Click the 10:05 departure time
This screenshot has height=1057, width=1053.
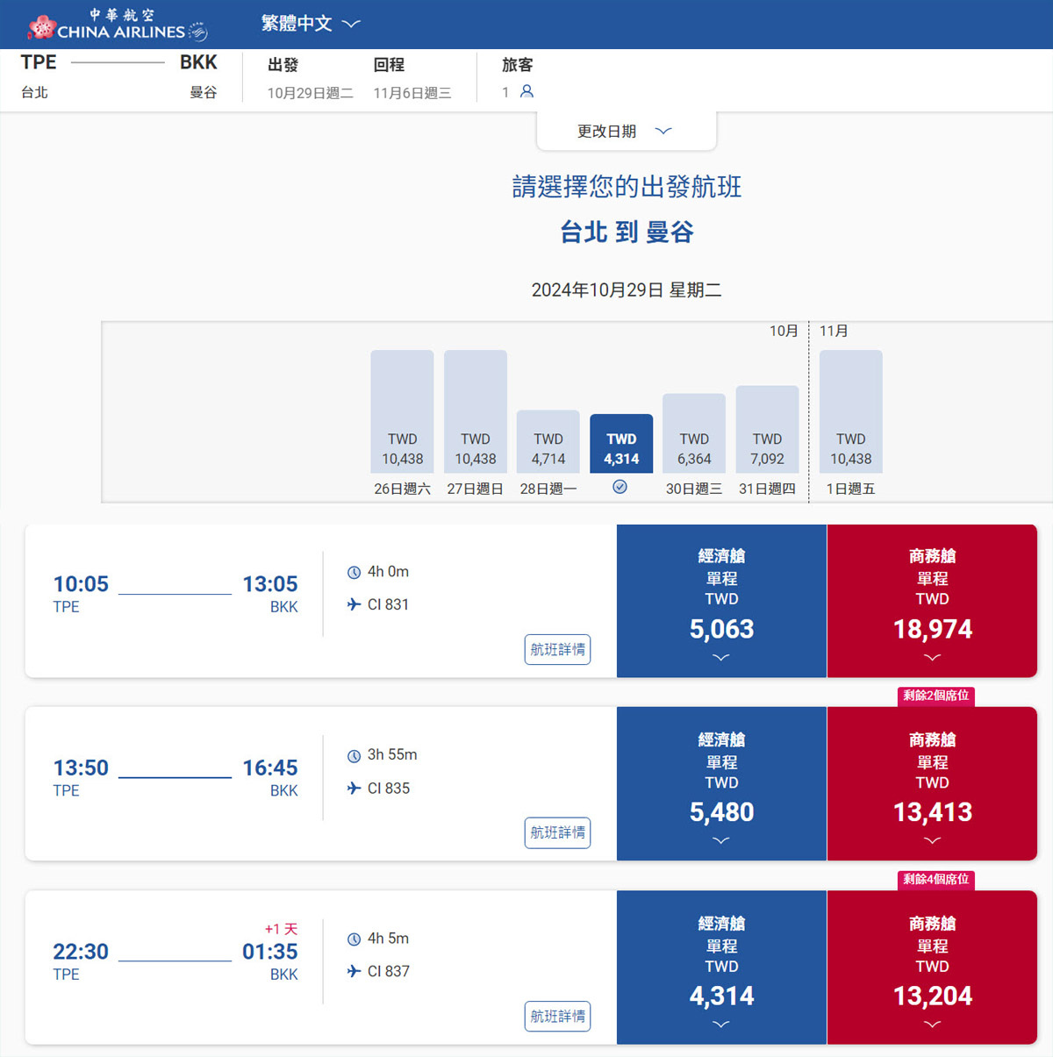click(x=81, y=584)
